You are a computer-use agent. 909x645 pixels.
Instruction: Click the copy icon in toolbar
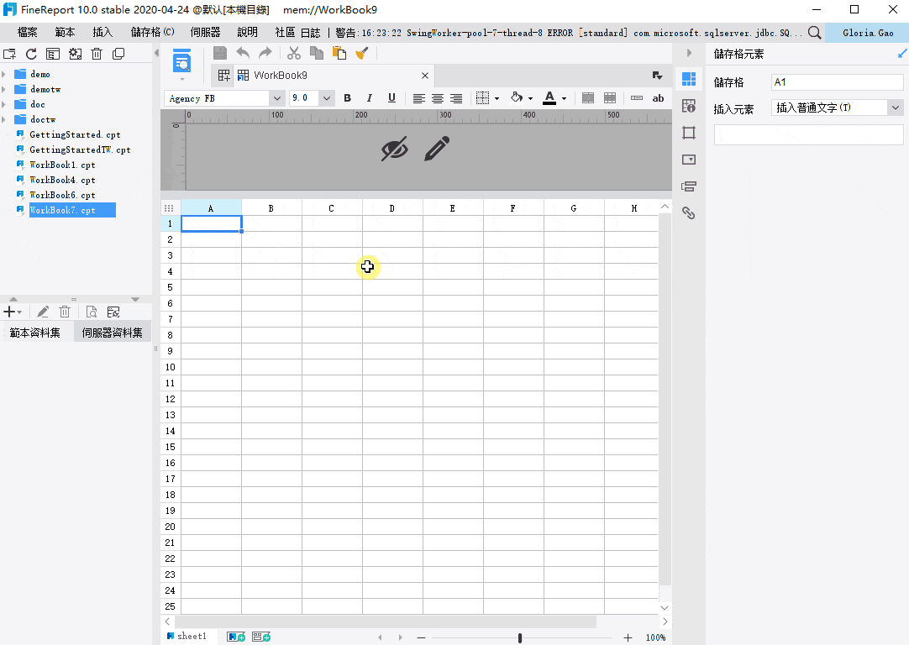(317, 53)
